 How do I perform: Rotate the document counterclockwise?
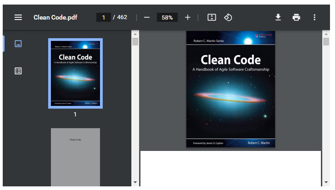pyautogui.click(x=228, y=17)
